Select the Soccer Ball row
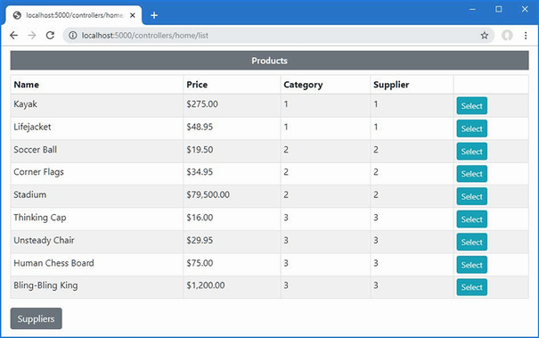 [x=471, y=151]
